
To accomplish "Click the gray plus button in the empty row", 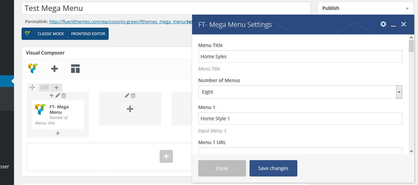I will (166, 156).
